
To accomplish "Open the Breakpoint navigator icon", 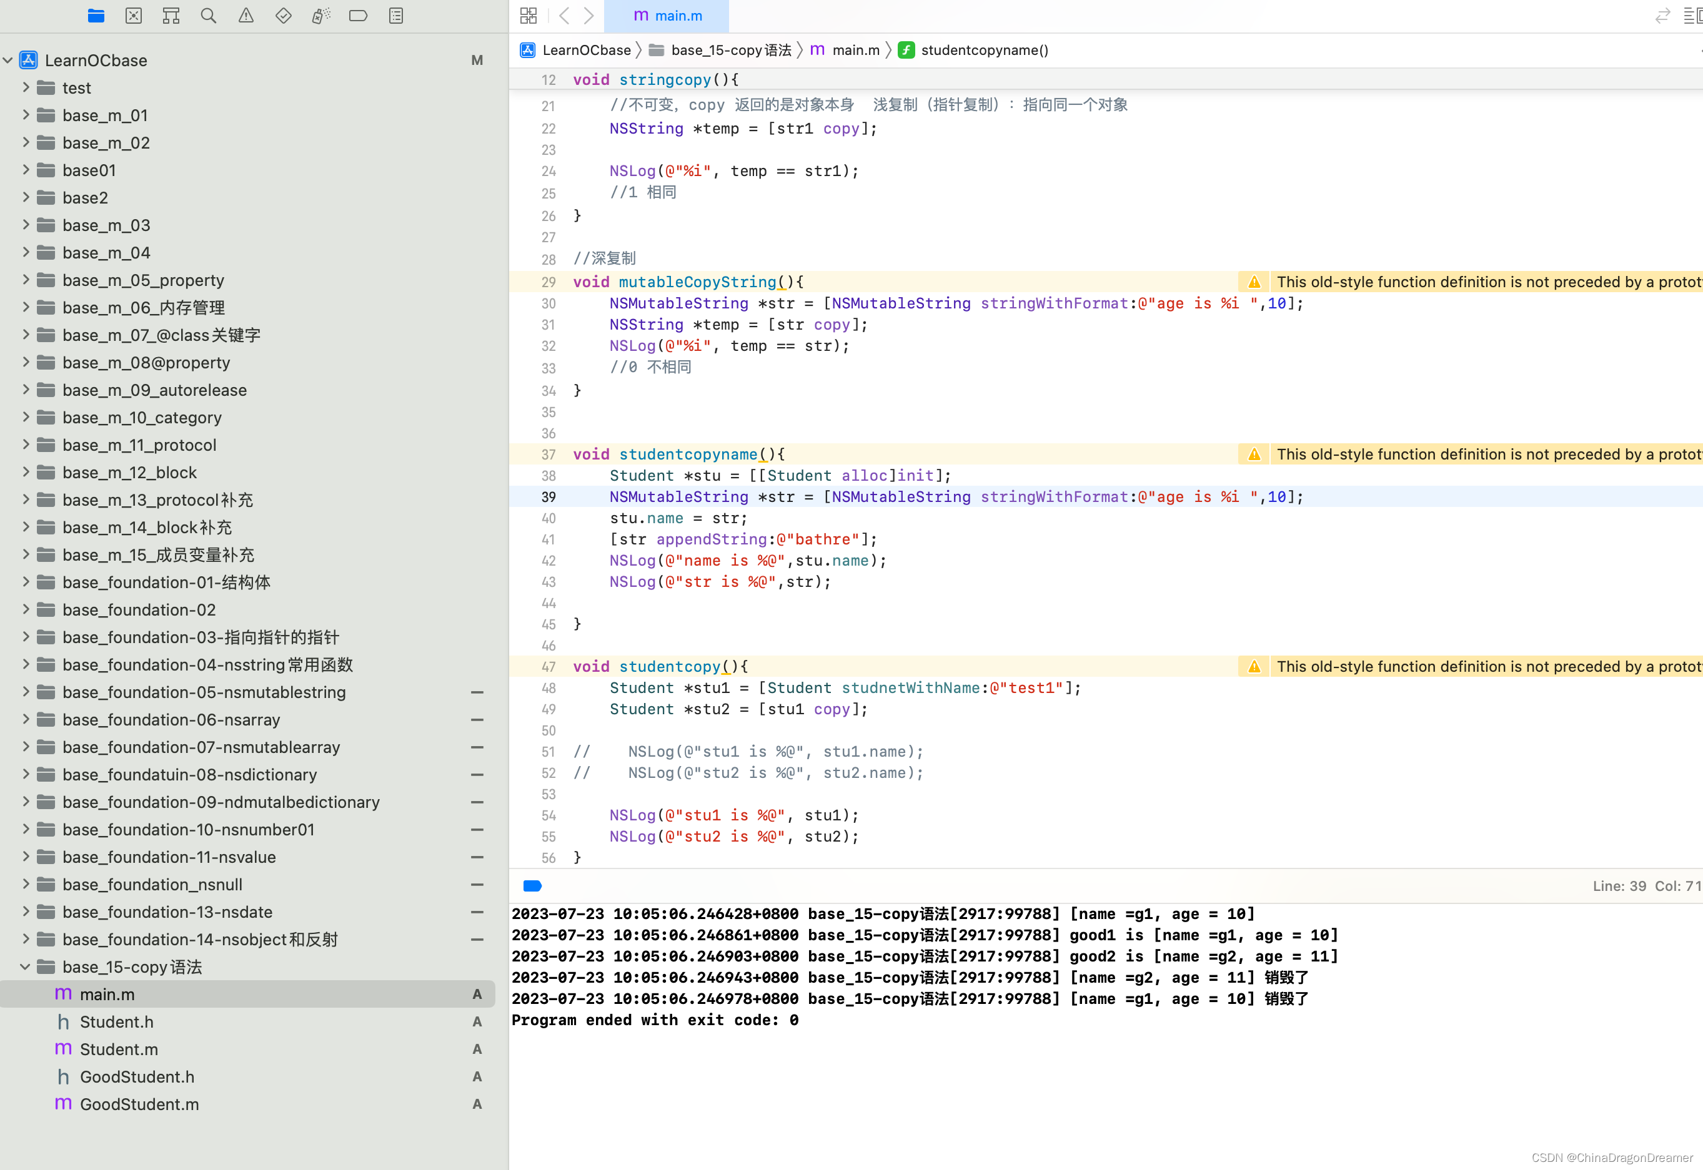I will (x=358, y=16).
